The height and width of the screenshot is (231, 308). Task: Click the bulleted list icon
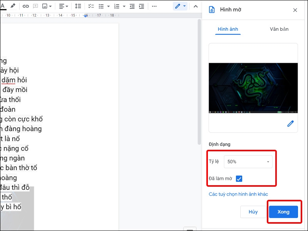[x=101, y=6]
